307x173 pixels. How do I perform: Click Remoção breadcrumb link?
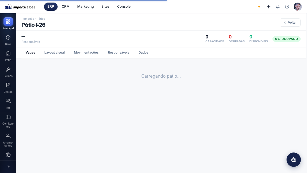(28, 19)
